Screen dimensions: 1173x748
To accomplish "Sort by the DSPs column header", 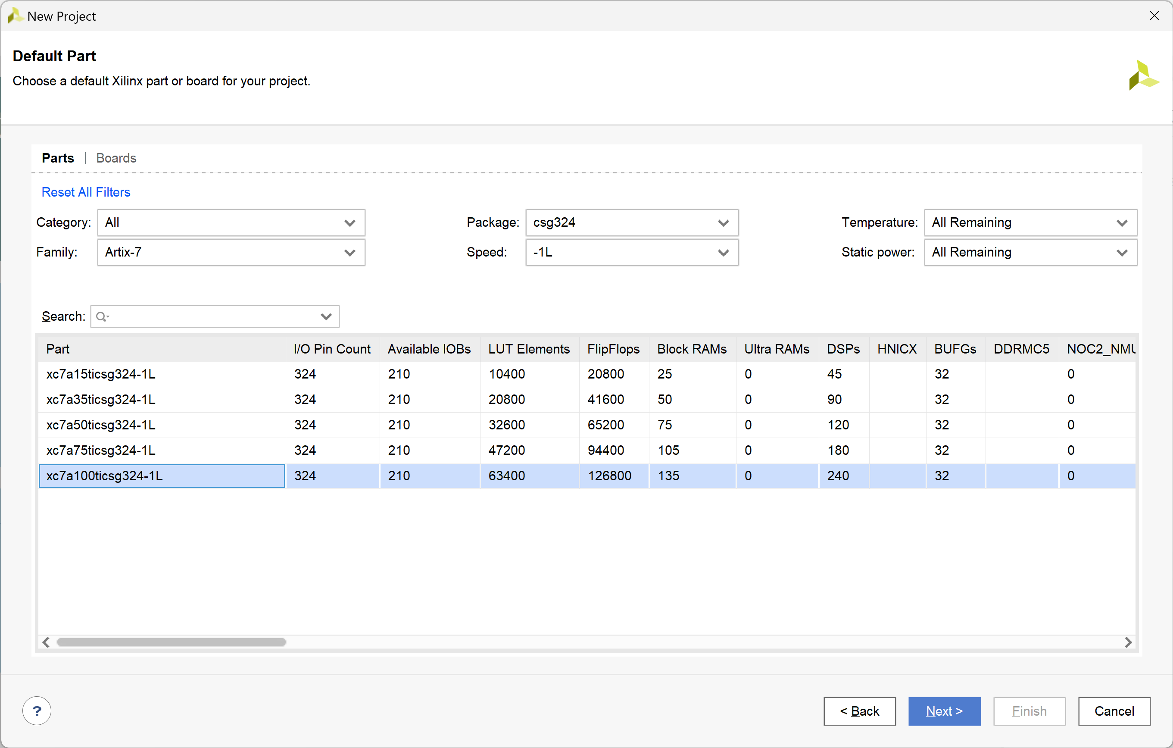I will click(844, 349).
